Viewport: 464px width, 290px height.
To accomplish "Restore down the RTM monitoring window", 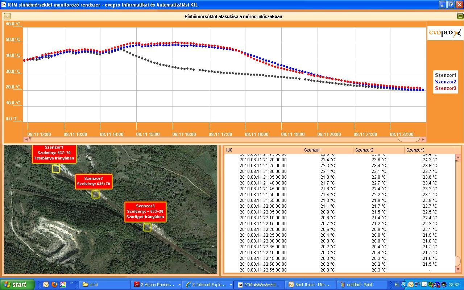I will point(451,5).
